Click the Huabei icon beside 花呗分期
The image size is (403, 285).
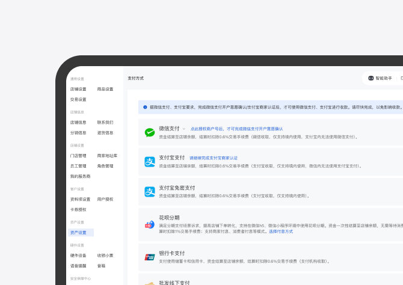[150, 225]
